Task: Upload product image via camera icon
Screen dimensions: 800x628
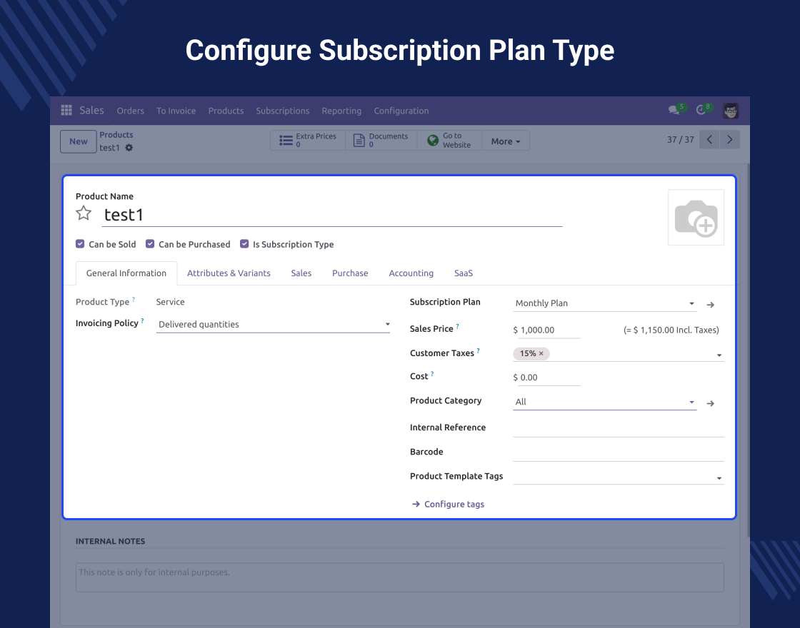Action: pos(696,218)
